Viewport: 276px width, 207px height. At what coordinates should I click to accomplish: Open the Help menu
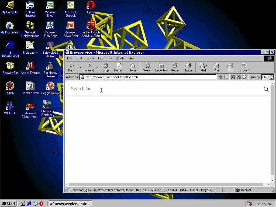[132, 58]
